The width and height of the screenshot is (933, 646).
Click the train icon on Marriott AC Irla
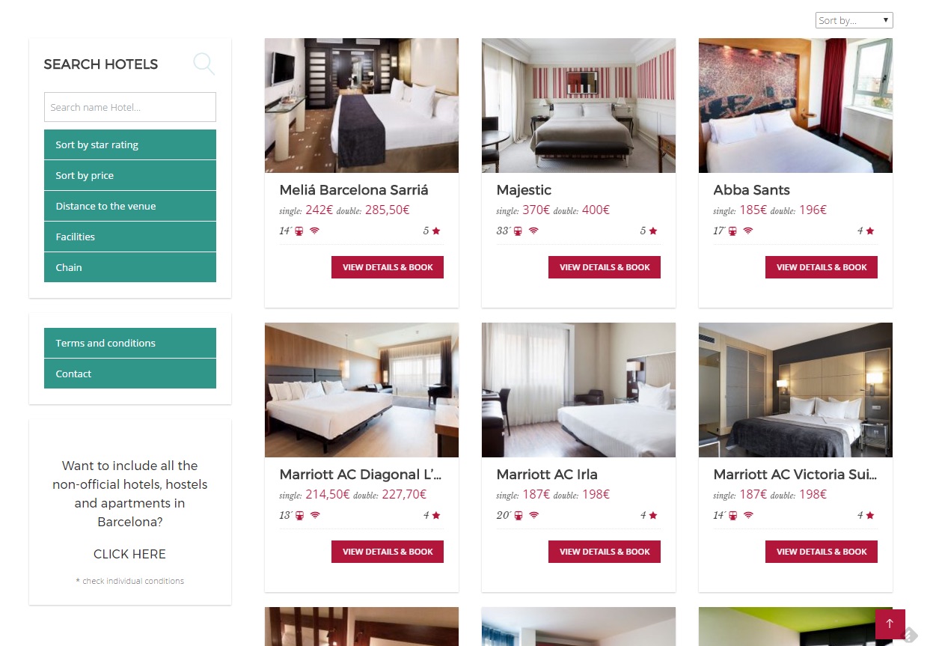[x=518, y=515]
